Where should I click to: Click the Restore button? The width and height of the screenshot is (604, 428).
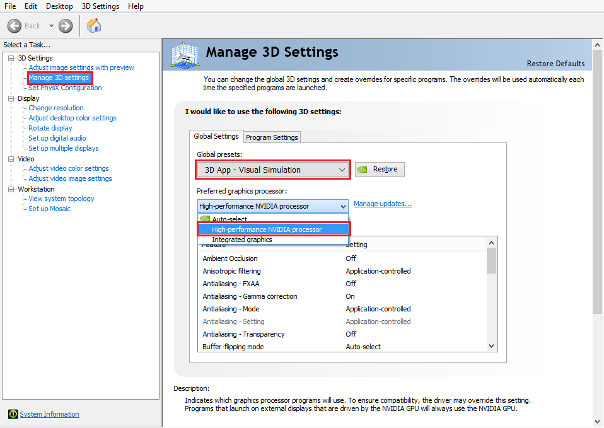click(x=380, y=169)
